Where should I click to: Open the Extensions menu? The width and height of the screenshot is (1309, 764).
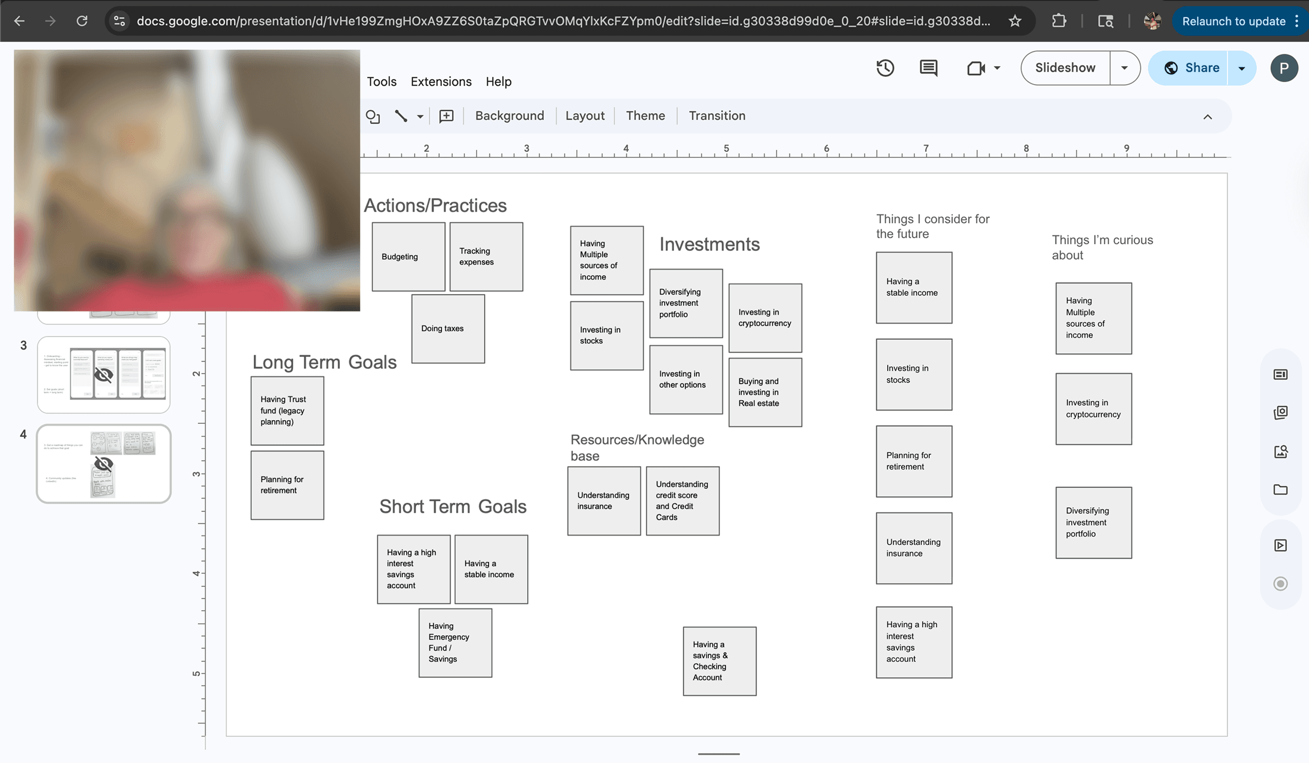pos(441,81)
